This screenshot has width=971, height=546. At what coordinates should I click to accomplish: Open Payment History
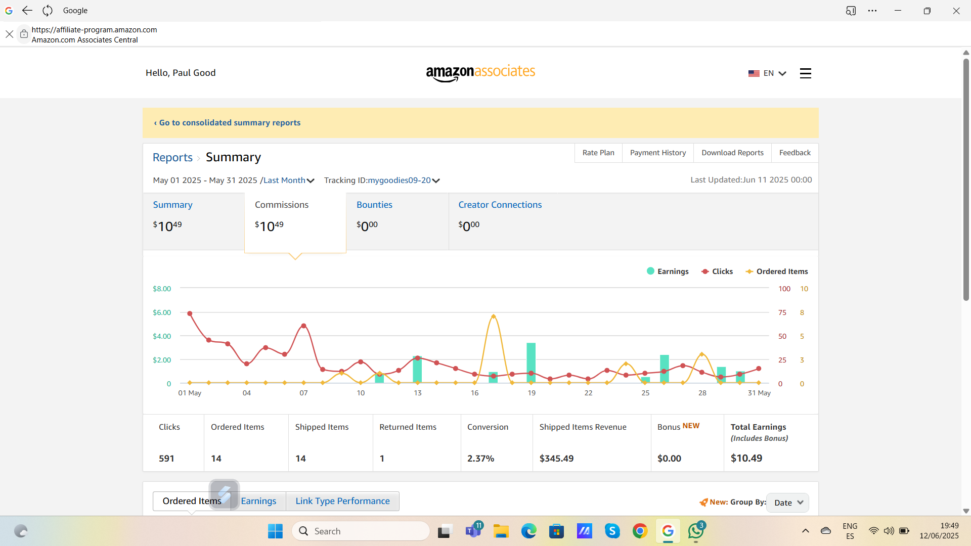point(658,153)
